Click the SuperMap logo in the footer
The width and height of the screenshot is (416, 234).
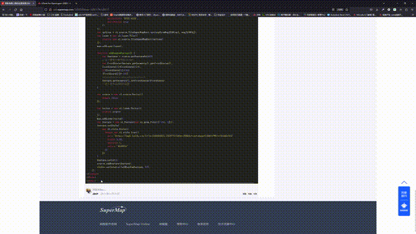click(x=112, y=210)
